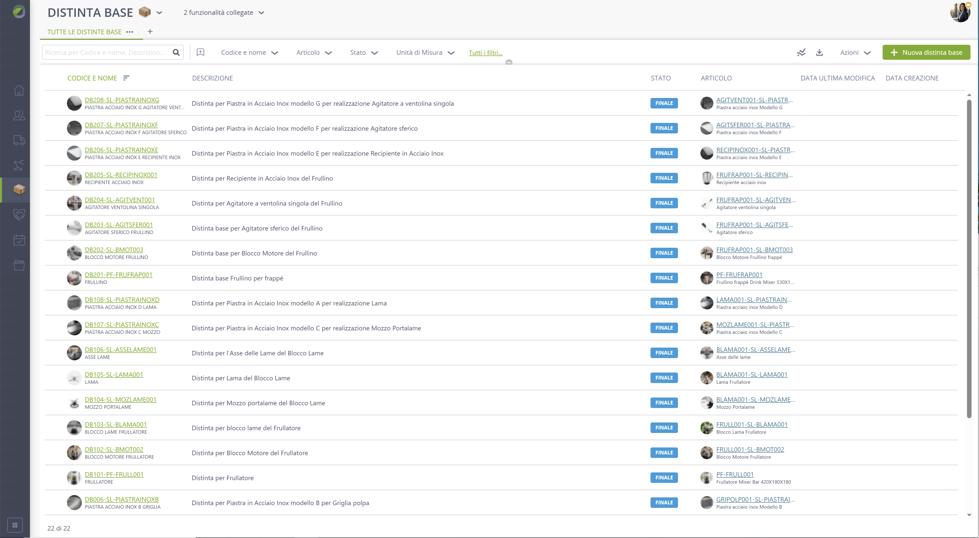Open the Azioni dropdown menu

click(855, 52)
